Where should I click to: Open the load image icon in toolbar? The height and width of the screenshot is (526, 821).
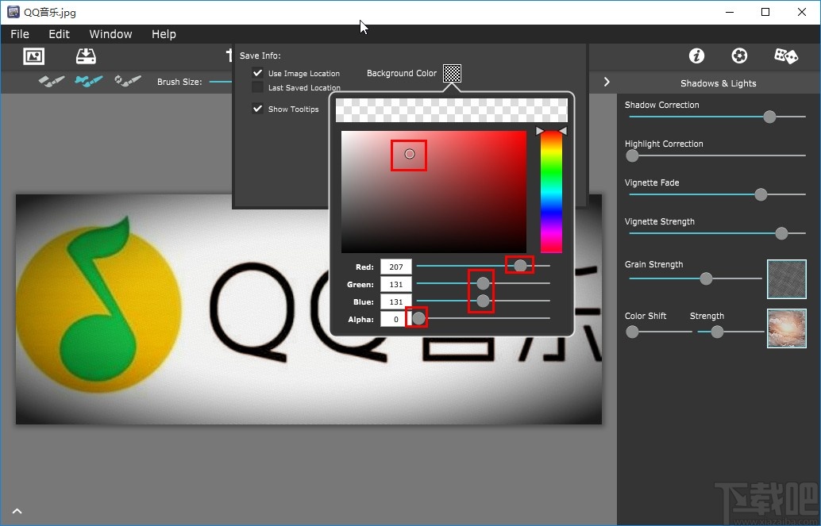point(33,56)
